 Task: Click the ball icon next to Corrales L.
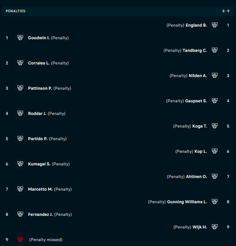click(x=20, y=63)
